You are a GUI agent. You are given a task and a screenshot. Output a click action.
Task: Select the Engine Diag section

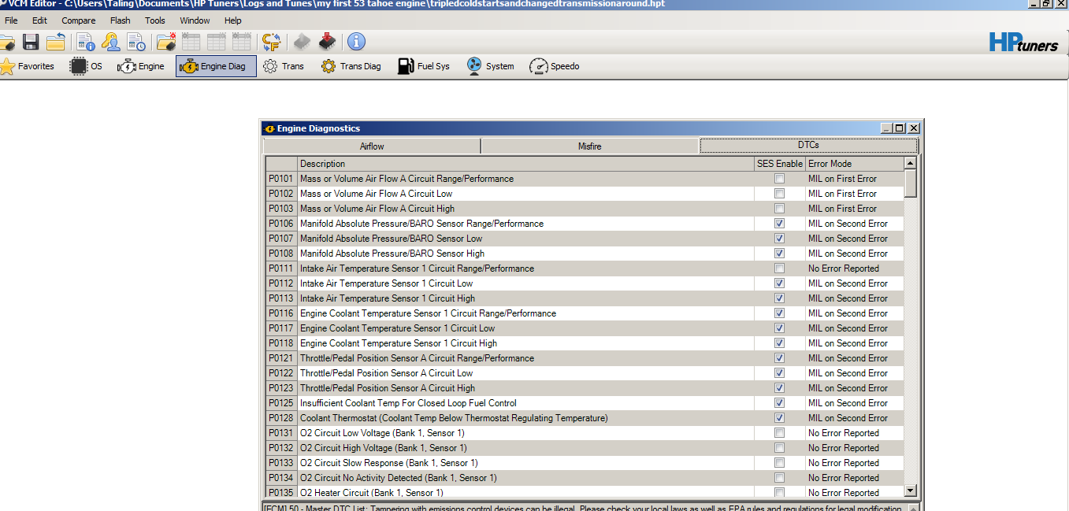[216, 66]
